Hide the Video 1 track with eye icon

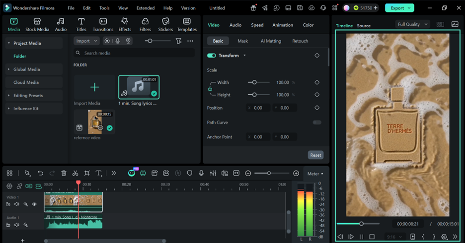tap(34, 204)
